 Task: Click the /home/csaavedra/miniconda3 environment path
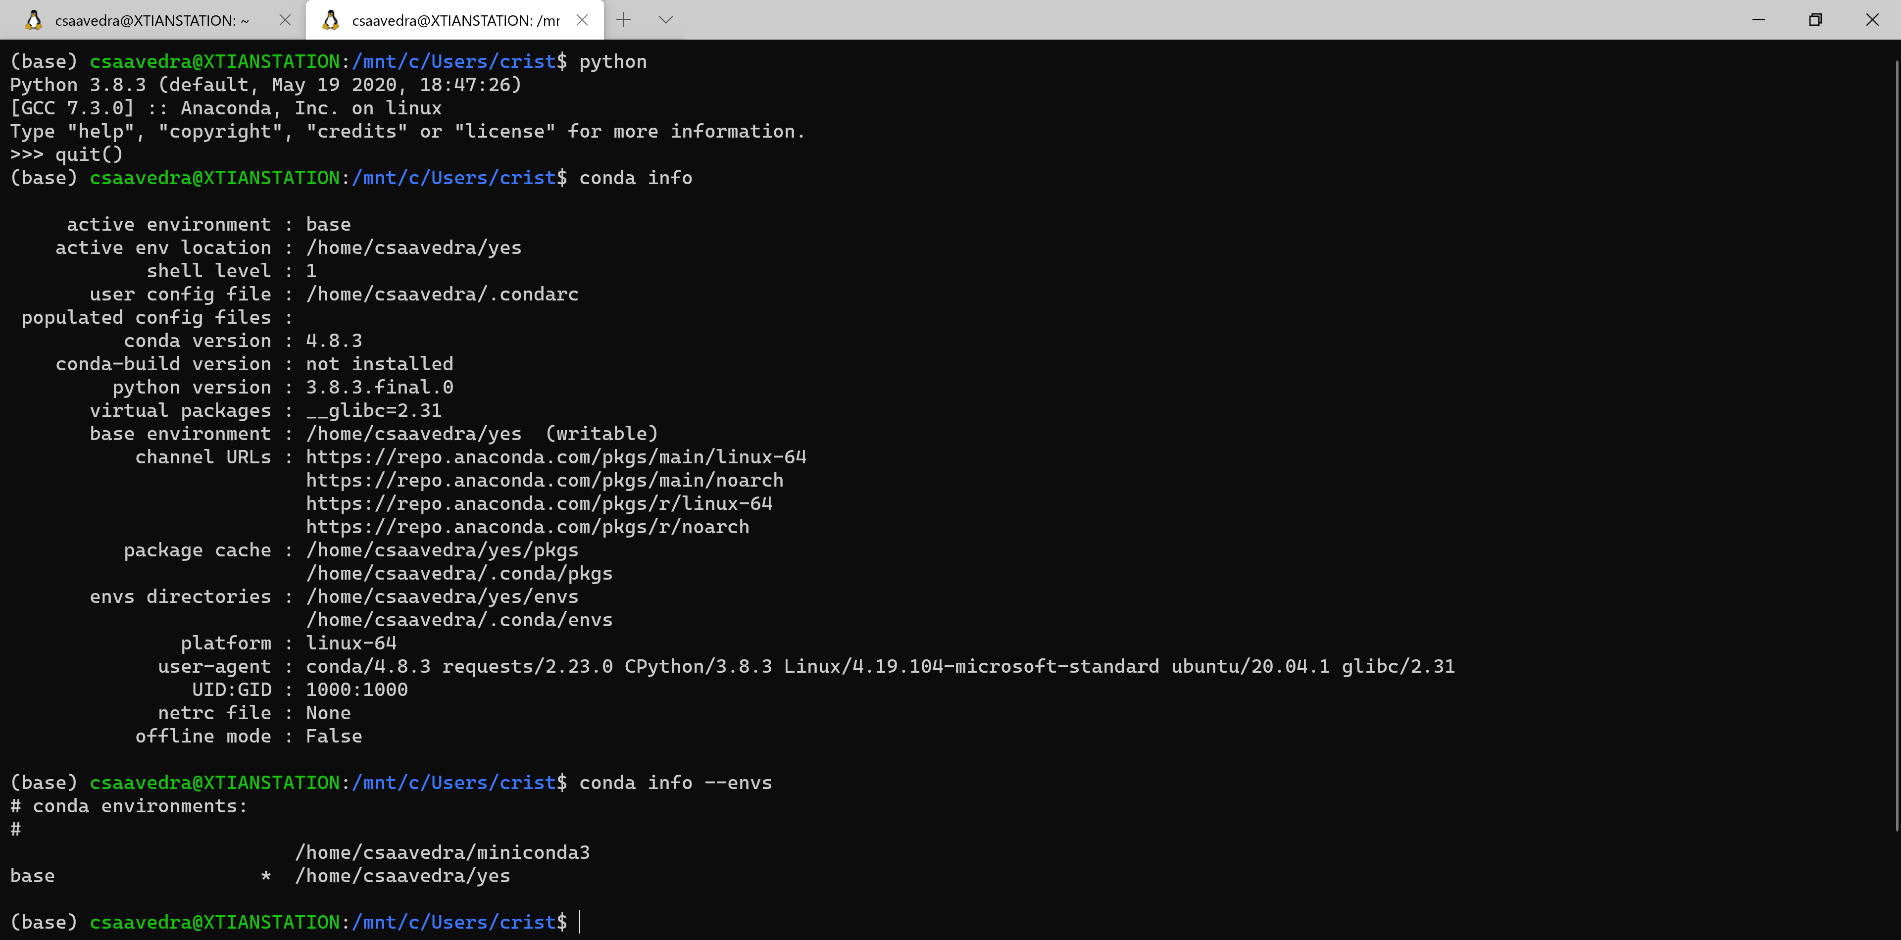pos(443,852)
